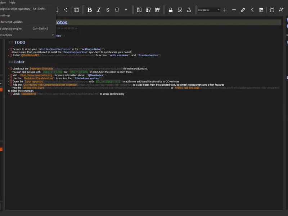The height and width of the screenshot is (216, 288).
Task: Insert a code block with braces icon
Action: tap(117, 10)
